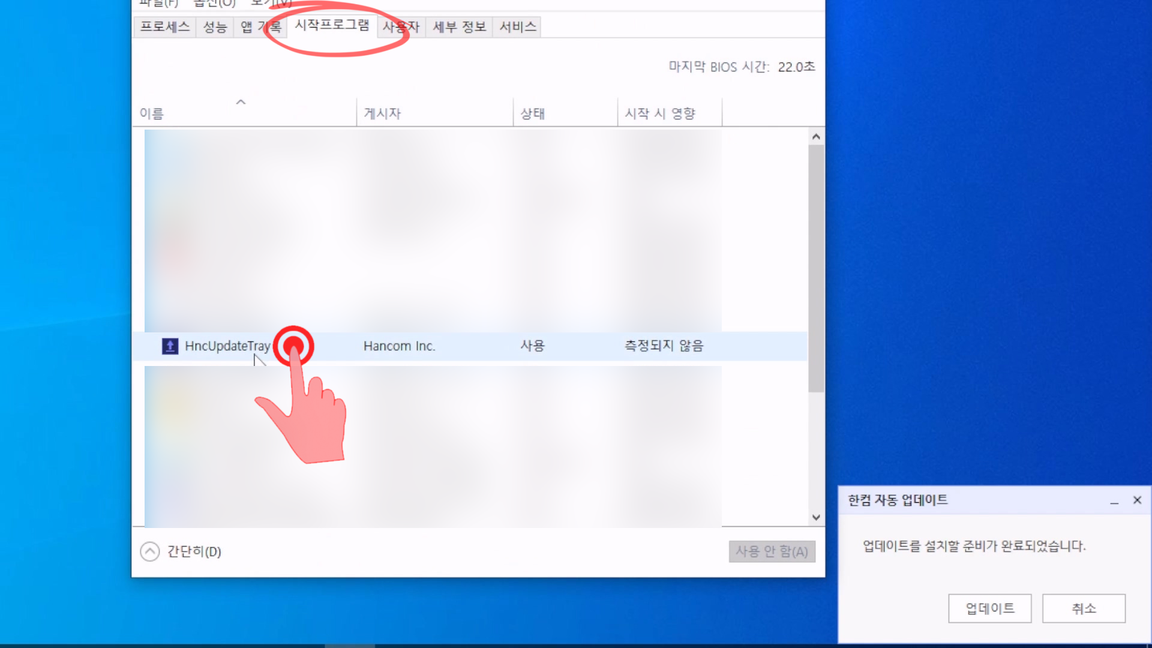
Task: Switch to the 프로세스 tab
Action: tap(164, 27)
